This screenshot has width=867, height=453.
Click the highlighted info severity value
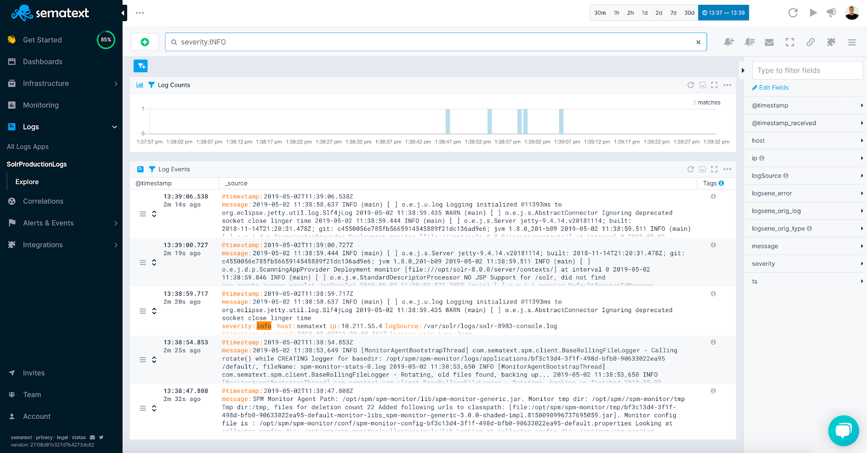pos(264,326)
